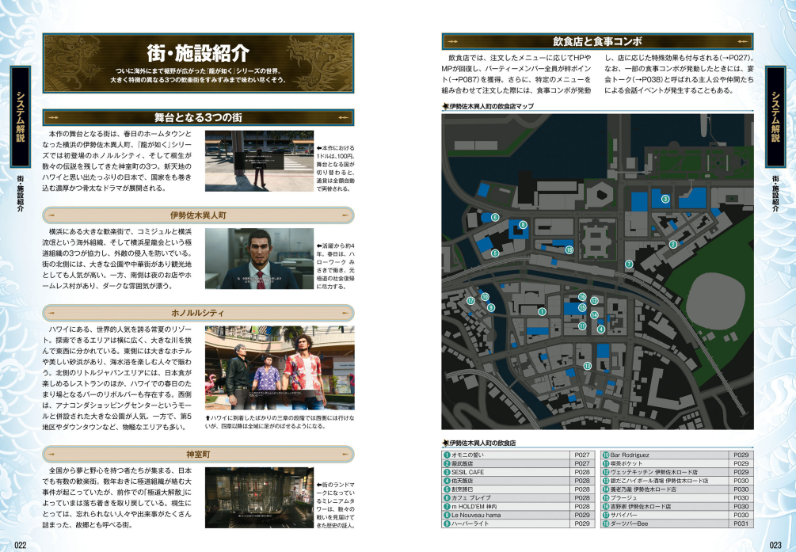Select map marker number 18
796x552 pixels.
[569, 249]
